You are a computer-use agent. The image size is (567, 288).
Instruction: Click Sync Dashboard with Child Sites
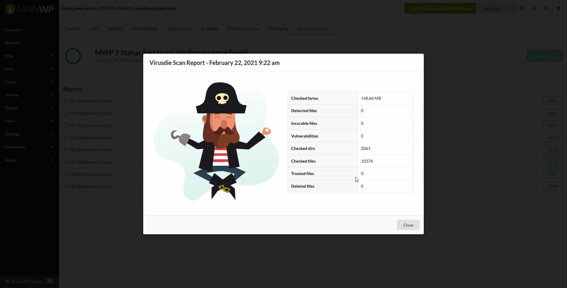[440, 9]
